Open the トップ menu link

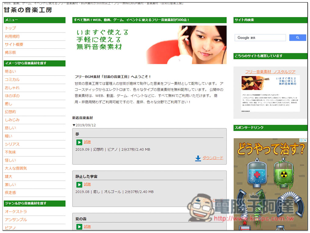pos(10,28)
